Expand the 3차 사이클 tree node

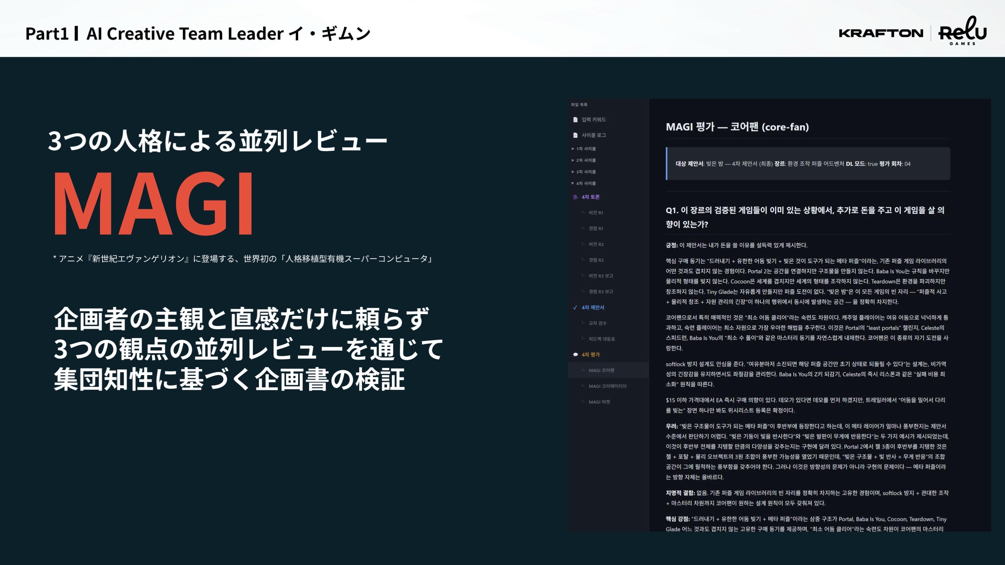pyautogui.click(x=584, y=171)
